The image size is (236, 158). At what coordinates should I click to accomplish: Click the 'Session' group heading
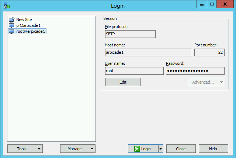pos(110,18)
